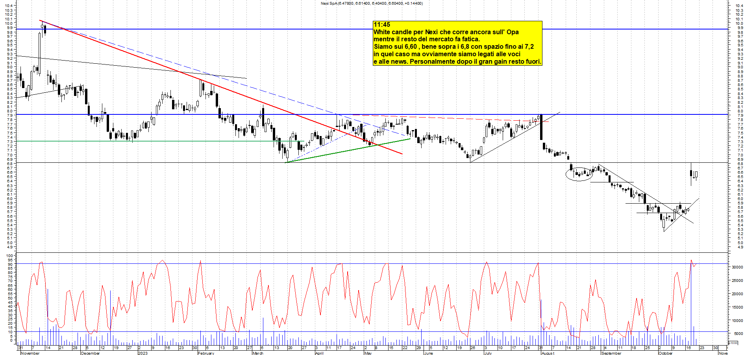Screen dimensions: 744x355
Task: Click the "July" month label
Action: tap(488, 353)
